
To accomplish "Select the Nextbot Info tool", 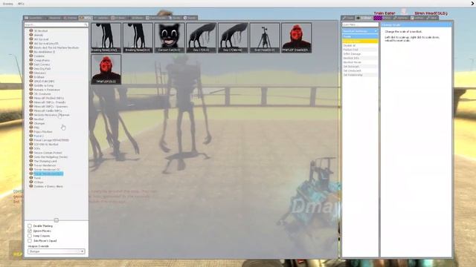I will click(360, 58).
